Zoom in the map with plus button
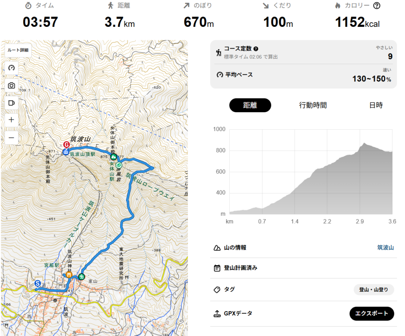 tap(11, 120)
